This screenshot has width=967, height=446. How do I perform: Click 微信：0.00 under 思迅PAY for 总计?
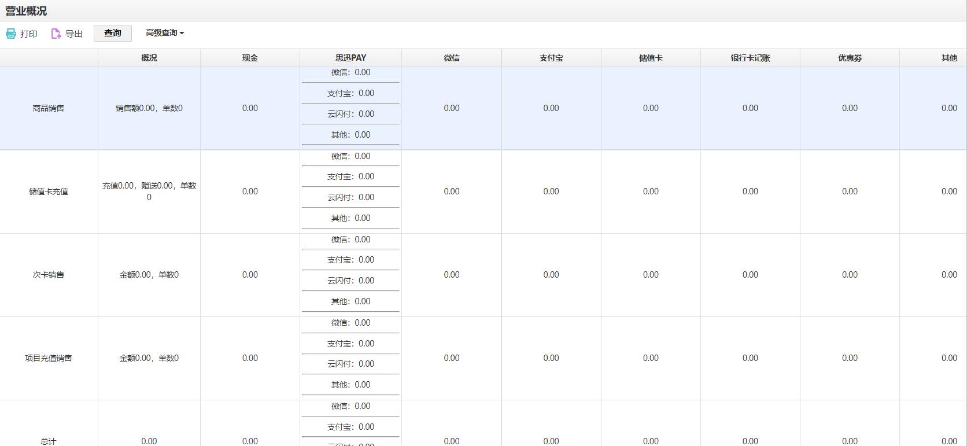click(350, 406)
